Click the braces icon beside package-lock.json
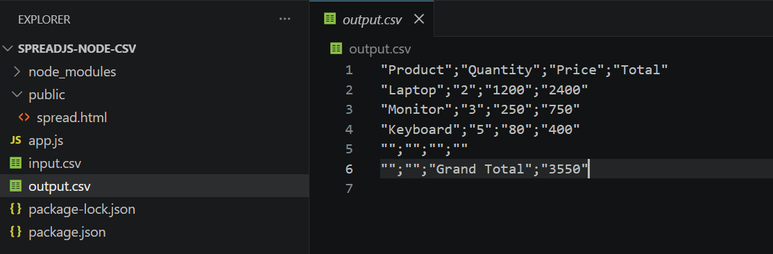The image size is (773, 254). coord(16,209)
